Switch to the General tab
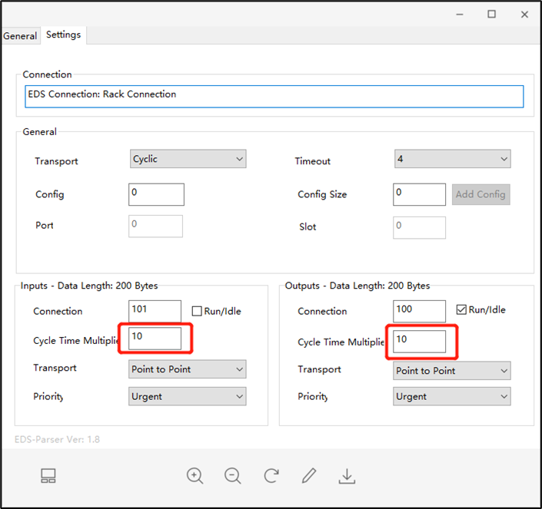This screenshot has width=542, height=509. tap(20, 36)
